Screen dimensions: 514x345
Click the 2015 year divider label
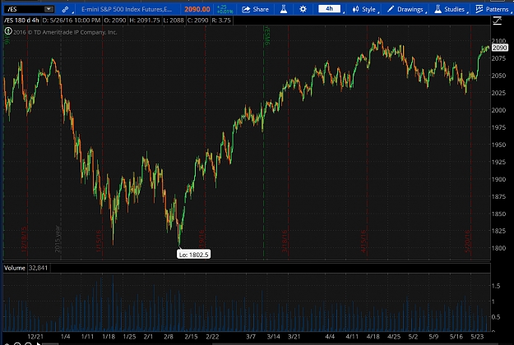coord(57,238)
